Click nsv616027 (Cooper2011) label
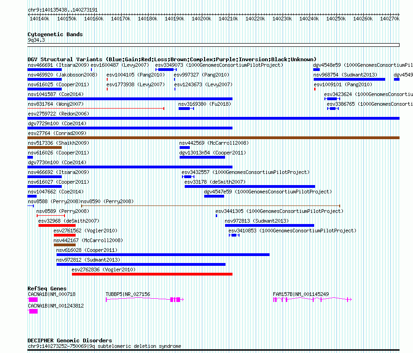This screenshot has width=413, height=353. click(x=58, y=182)
